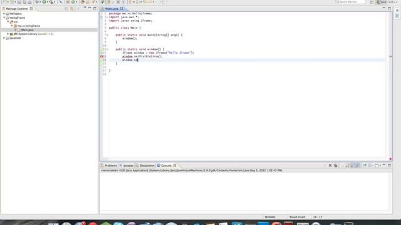401x225 pixels.
Task: Maximize the editor area
Action: (x=389, y=8)
